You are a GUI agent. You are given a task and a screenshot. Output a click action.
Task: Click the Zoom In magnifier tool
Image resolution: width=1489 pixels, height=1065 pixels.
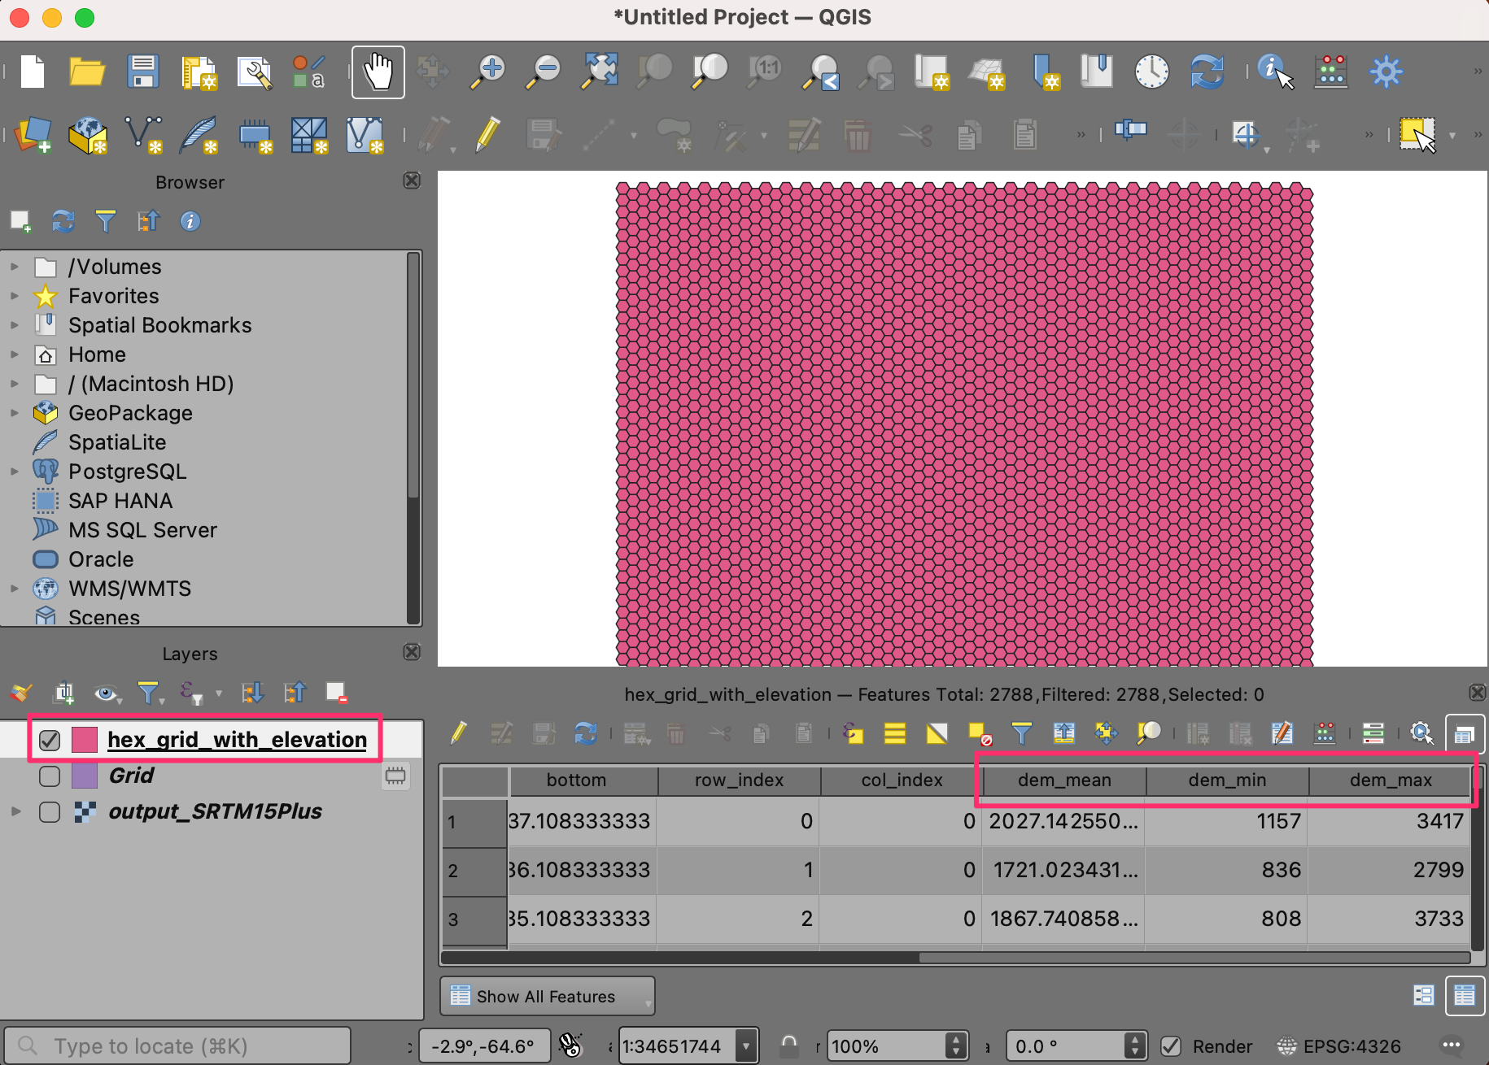[x=490, y=72]
